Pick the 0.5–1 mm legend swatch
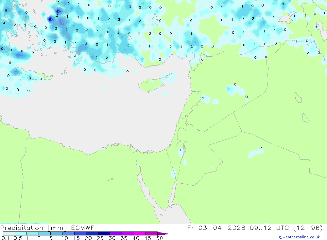 21,233
